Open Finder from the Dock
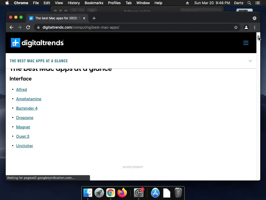 click(x=88, y=193)
